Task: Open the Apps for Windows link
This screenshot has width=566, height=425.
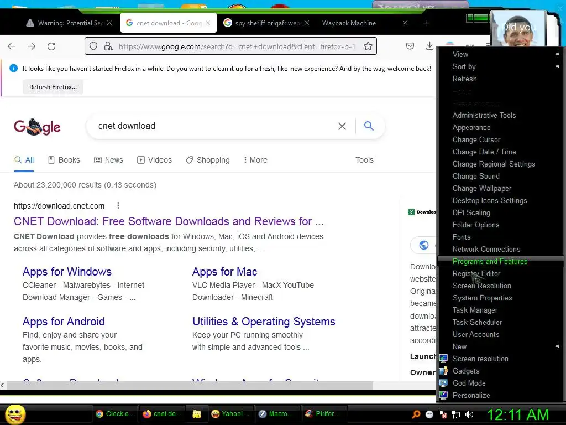Action: click(67, 272)
